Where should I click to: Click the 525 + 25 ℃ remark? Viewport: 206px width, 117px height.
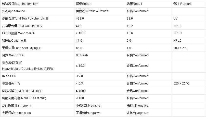pos(181,83)
